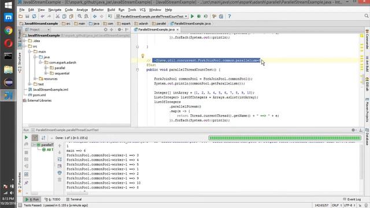Open the Project panel settings gear
Screen dimensions: 370x208
tap(120, 29)
